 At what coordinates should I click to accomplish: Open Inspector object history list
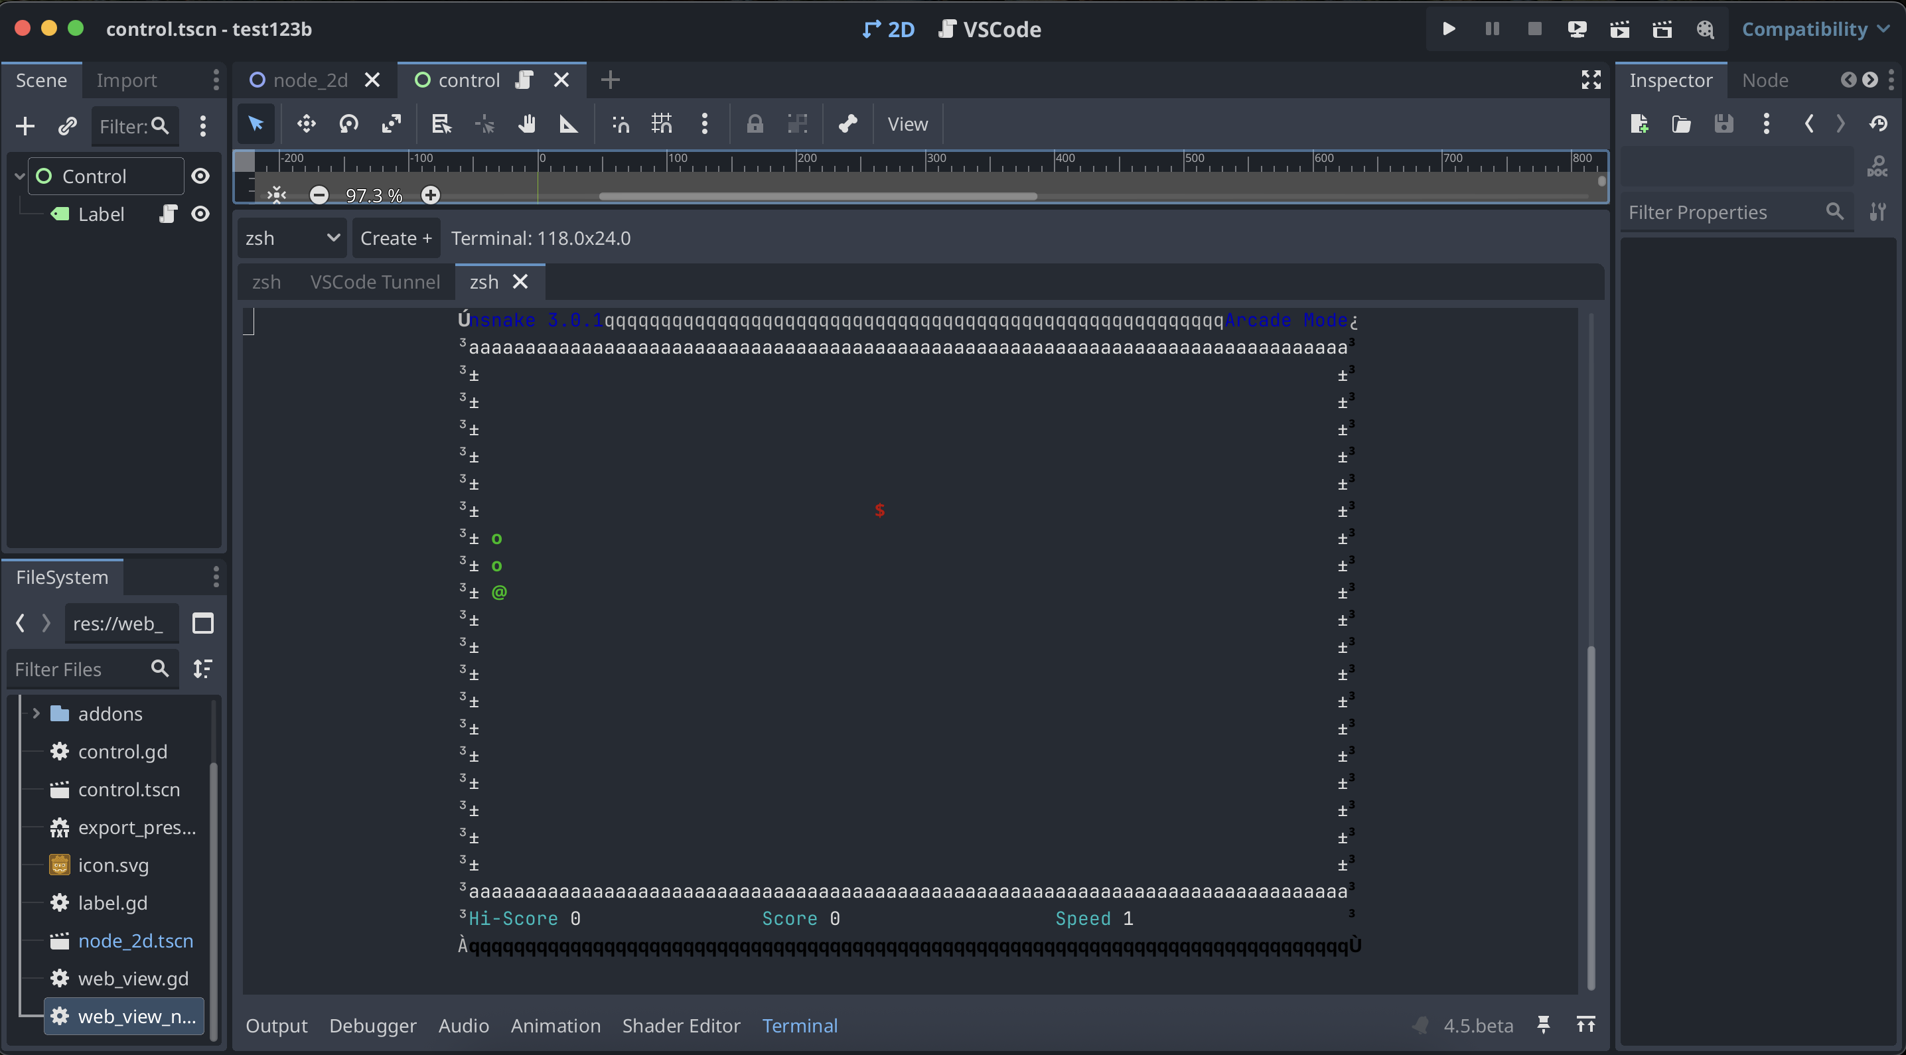tap(1878, 123)
